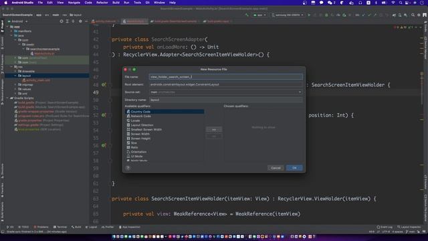Expand the values folder arrow
Screen dimensions: 428x241
click(x=15, y=89)
